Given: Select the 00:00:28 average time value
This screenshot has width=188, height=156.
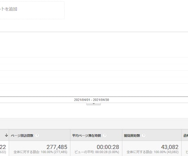Looking at the screenshot, I should (x=108, y=147).
